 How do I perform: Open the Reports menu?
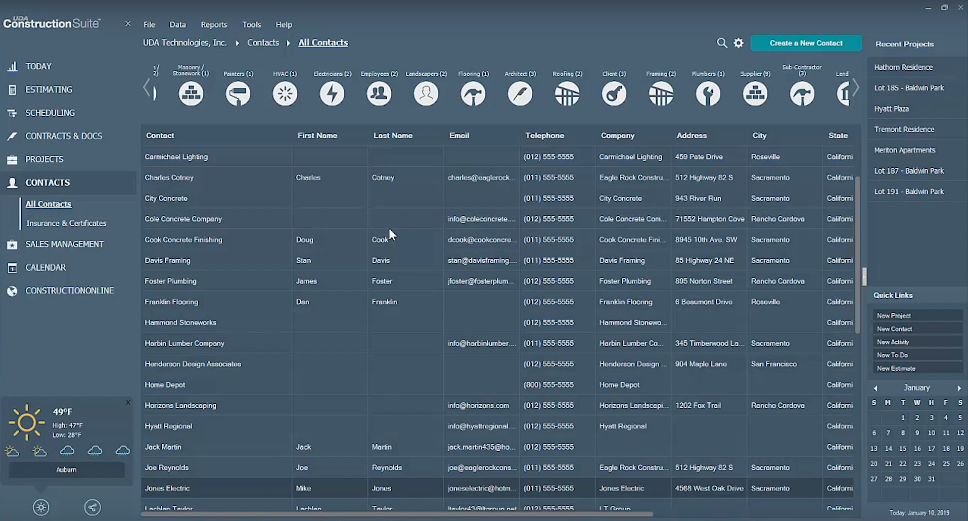(214, 24)
